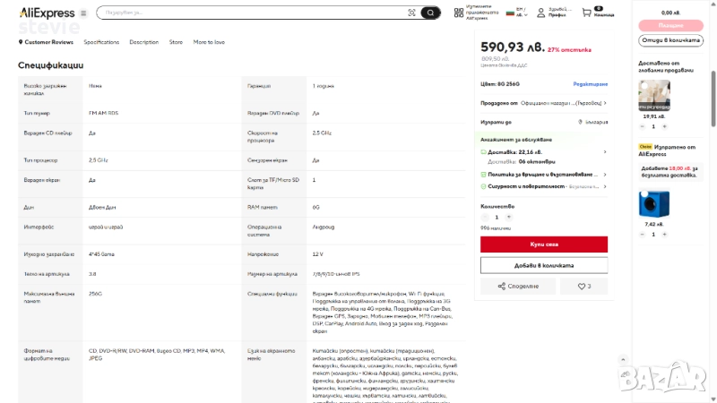Screen dimensions: 717x403
Task: Expand the sold-by store details
Action: point(605,103)
